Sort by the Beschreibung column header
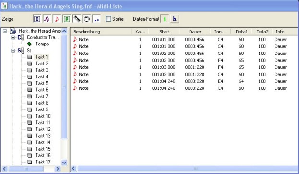Screen dimensions: 299x174 point(101,32)
